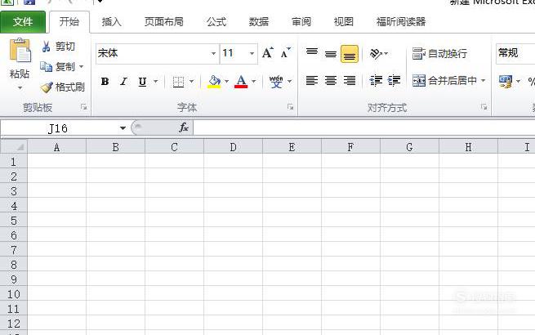Open number format 常规 box

pos(515,53)
